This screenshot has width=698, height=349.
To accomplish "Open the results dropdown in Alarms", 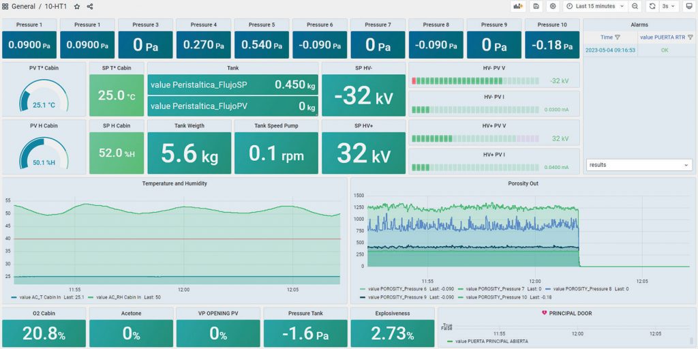I will pos(639,165).
